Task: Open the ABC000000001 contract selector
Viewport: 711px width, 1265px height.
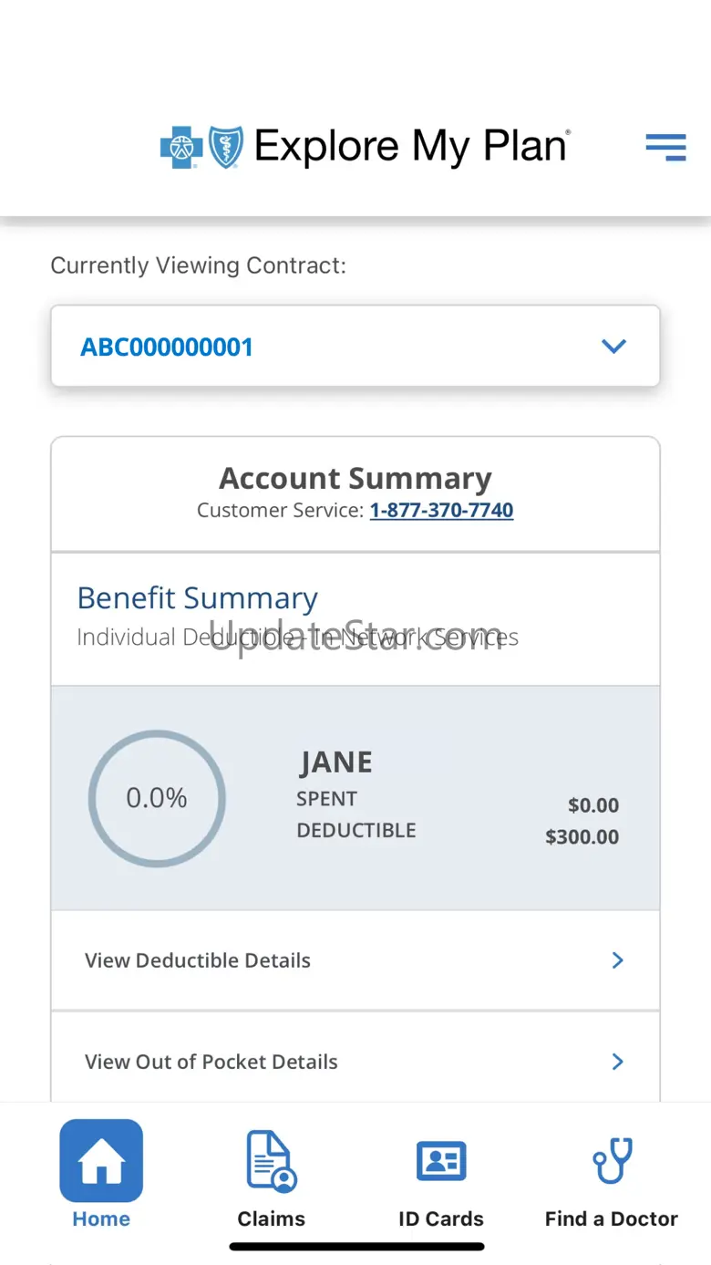Action: tap(355, 346)
